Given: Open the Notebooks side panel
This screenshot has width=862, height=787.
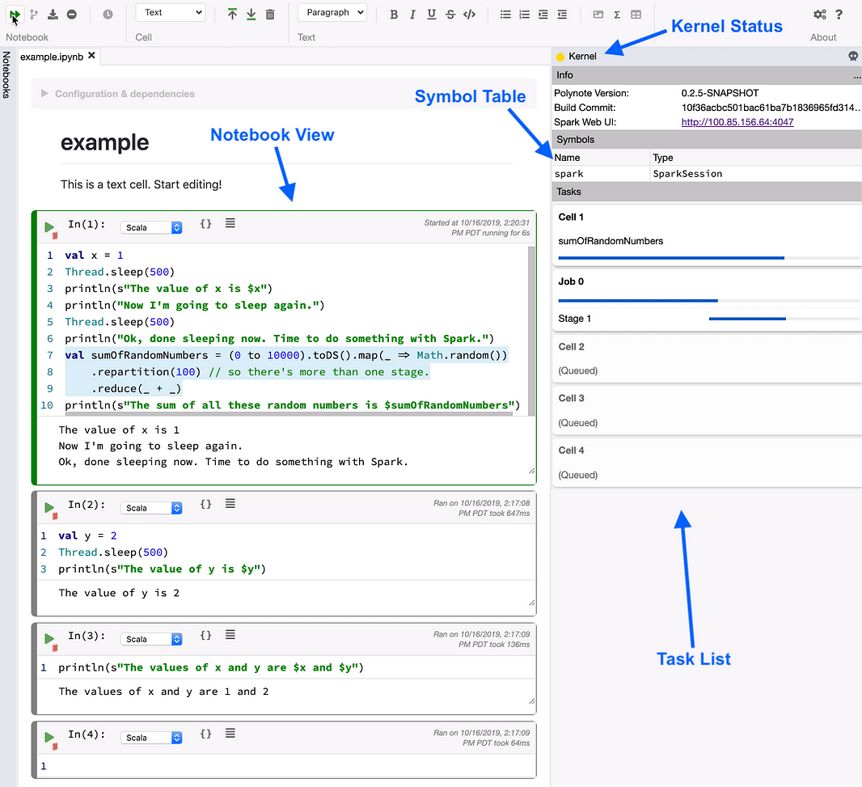Looking at the screenshot, I should point(6,74).
